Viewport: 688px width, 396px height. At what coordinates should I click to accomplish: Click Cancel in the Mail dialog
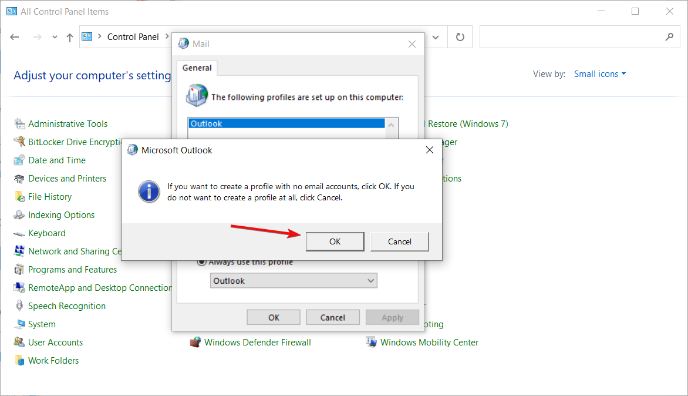tap(333, 317)
